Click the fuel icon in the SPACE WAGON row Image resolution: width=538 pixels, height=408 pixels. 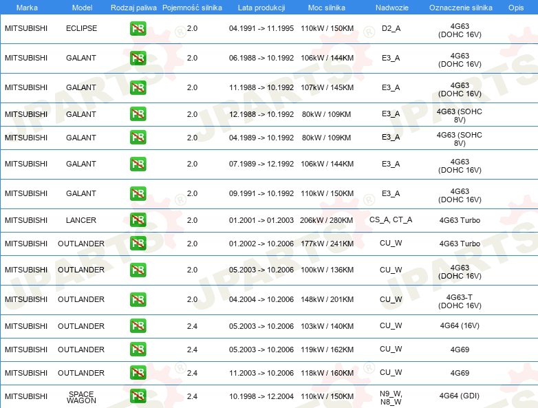138,396
